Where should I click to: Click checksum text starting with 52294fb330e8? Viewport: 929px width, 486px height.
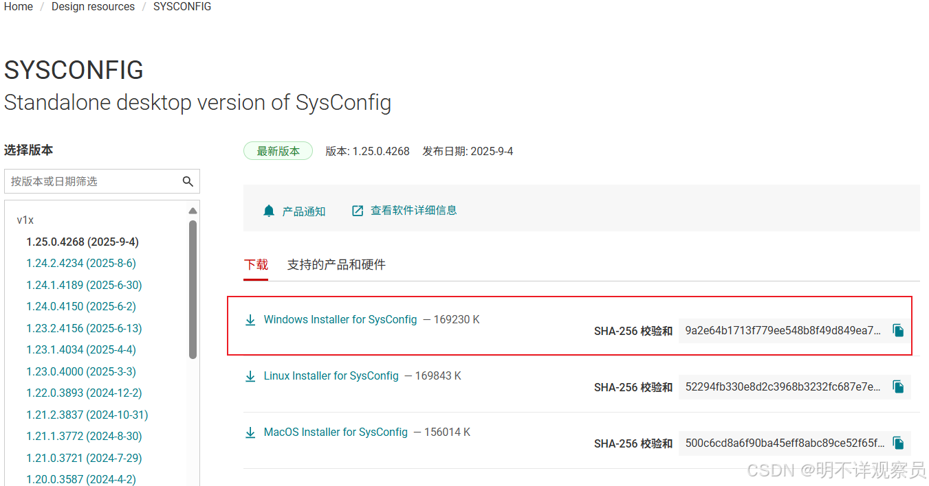[x=783, y=387]
